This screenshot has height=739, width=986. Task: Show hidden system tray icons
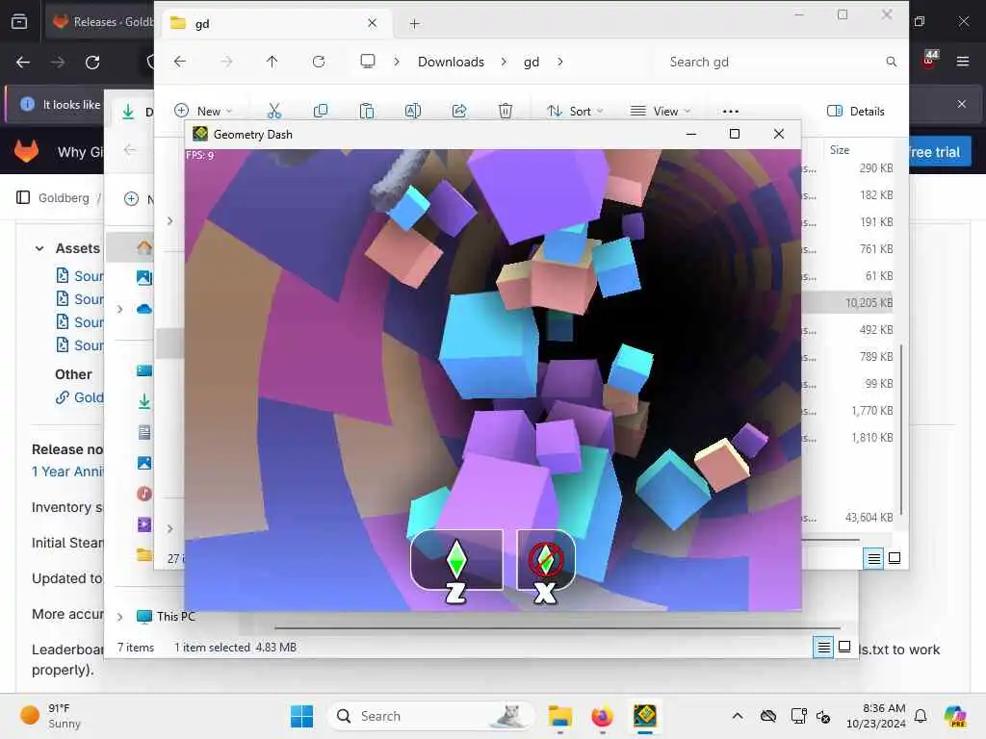tap(737, 716)
